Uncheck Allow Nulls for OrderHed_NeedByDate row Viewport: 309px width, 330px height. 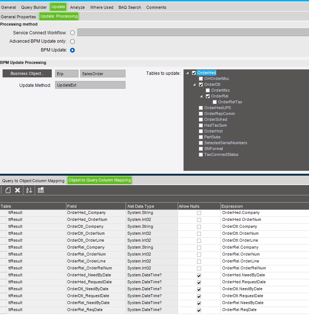coord(199,276)
